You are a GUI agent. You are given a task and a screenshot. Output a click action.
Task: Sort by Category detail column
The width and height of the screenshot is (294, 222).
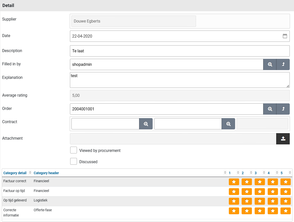point(15,173)
